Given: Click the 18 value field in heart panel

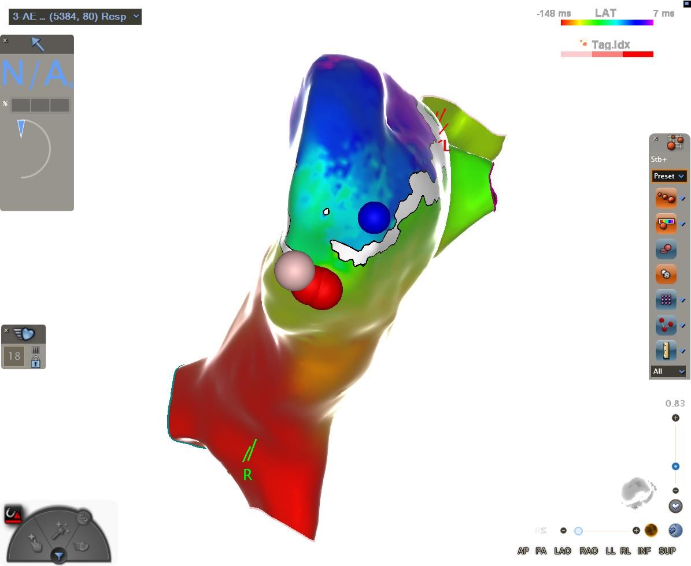Looking at the screenshot, I should [14, 356].
